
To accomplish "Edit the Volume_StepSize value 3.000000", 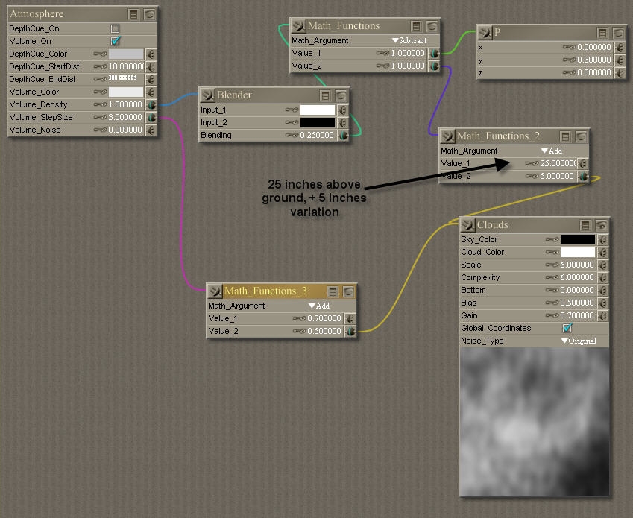I will (x=125, y=117).
